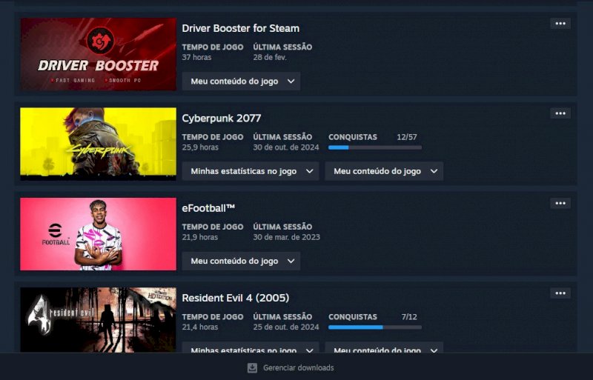Open the Resident Evil 4 (2005) title
Viewport: 593px width, 380px height.
point(235,298)
